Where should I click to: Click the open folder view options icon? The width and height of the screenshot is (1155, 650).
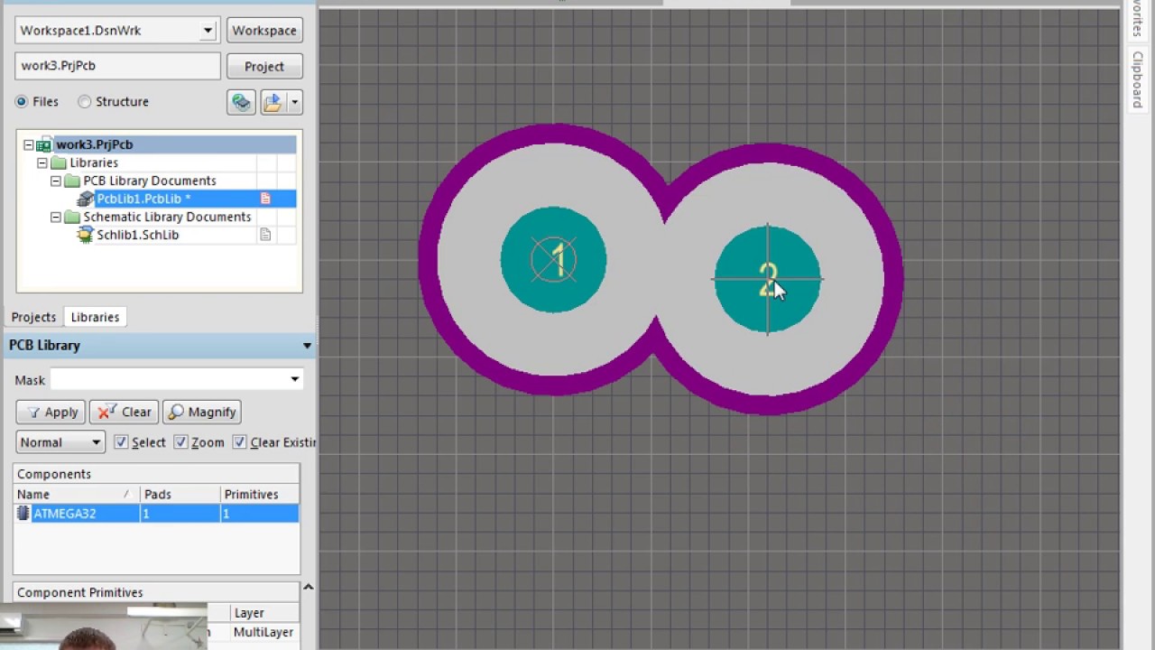[273, 102]
